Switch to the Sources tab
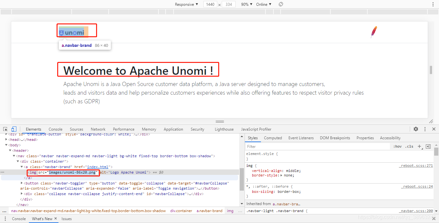 tap(76, 129)
